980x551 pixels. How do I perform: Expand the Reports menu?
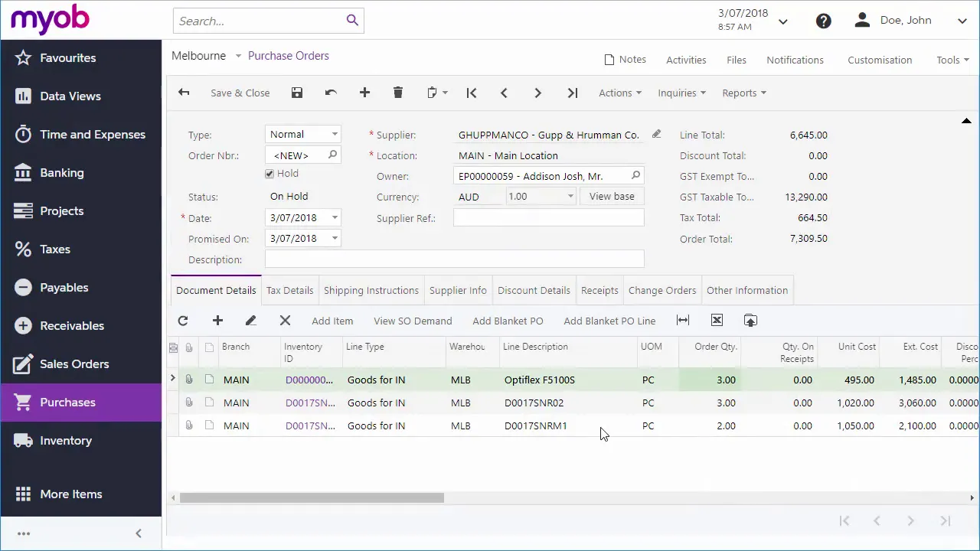[x=744, y=93]
